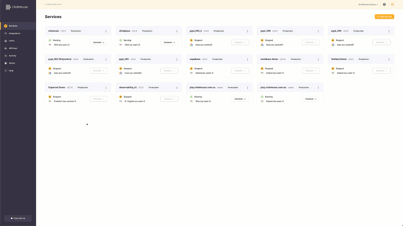
Task: Open more options for Superset Demo
Action: [106, 87]
